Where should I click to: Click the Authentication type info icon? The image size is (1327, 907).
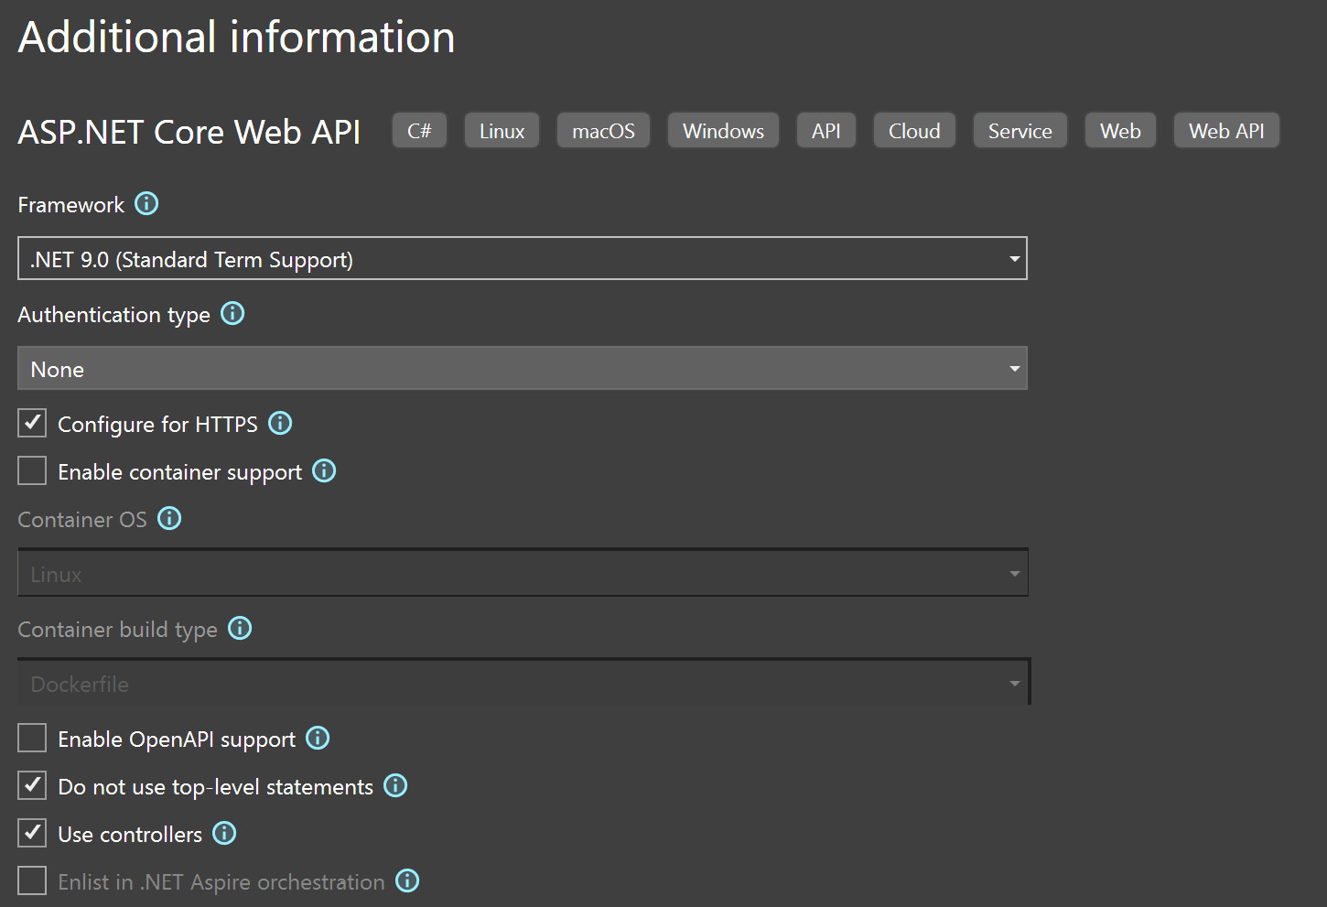pos(232,313)
